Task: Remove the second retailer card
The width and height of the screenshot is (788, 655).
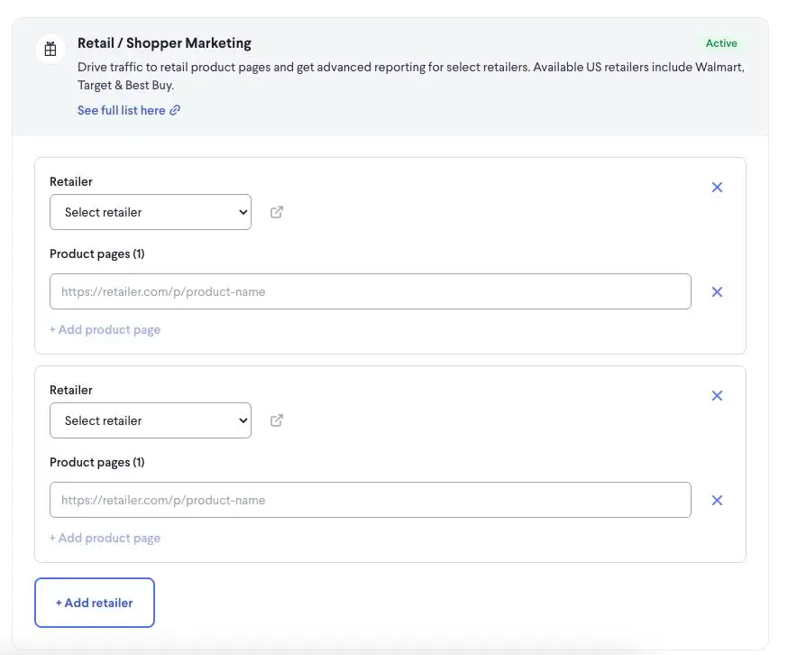Action: [x=717, y=395]
